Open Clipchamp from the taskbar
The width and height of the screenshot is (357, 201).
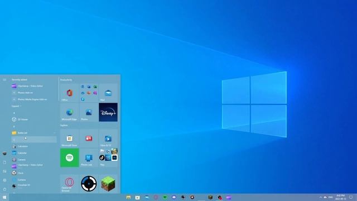[x=229, y=197]
